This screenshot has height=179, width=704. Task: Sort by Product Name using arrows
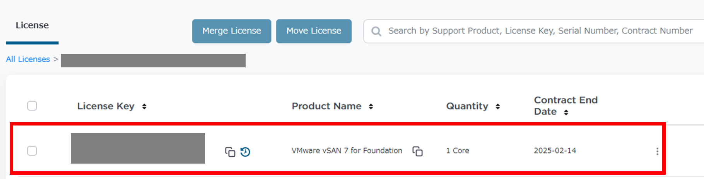[x=371, y=106]
